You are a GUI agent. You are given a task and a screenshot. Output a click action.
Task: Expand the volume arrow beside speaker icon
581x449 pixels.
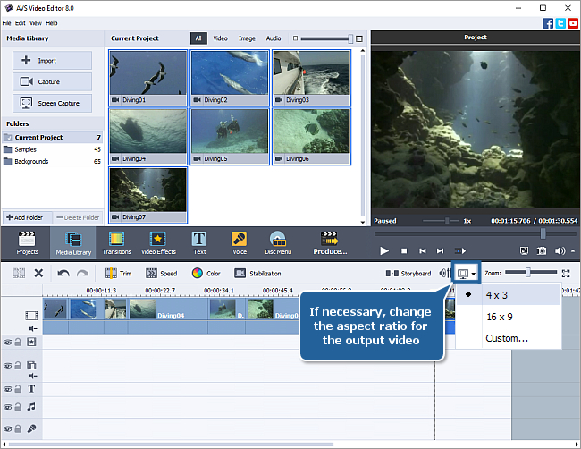pyautogui.click(x=573, y=251)
